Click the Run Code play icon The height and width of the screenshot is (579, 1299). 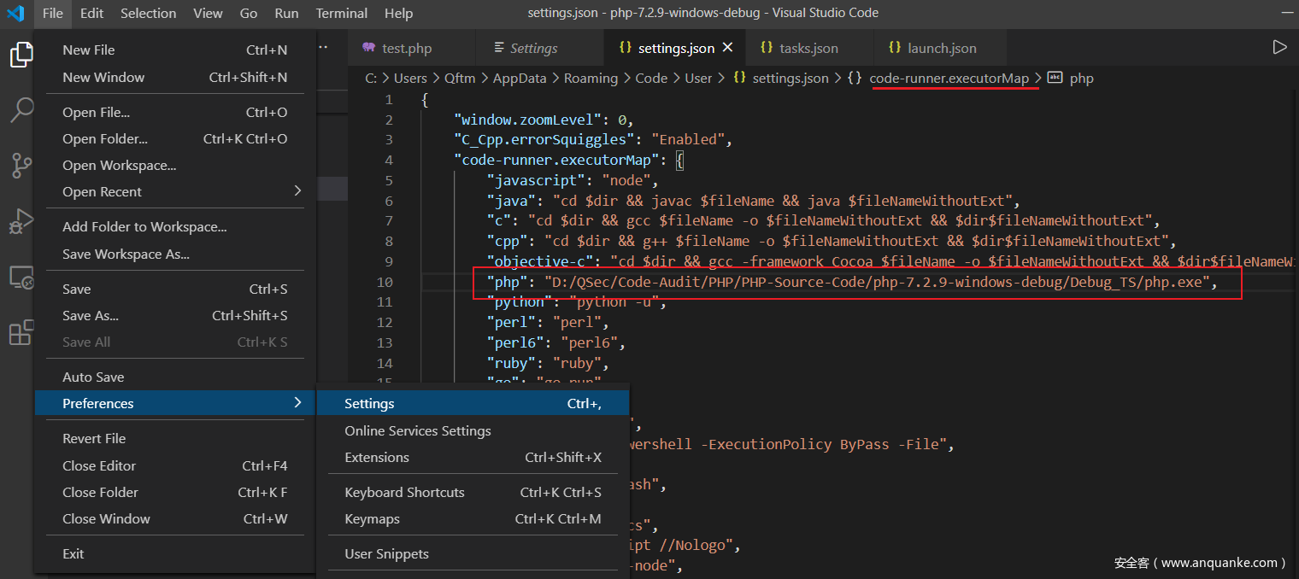pyautogui.click(x=1278, y=48)
